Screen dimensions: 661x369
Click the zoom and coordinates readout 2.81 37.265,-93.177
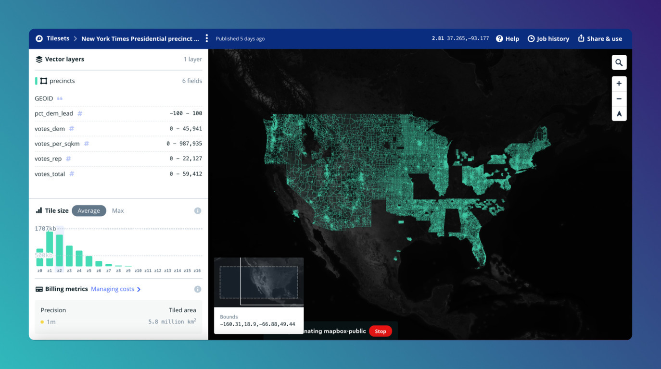(x=460, y=38)
